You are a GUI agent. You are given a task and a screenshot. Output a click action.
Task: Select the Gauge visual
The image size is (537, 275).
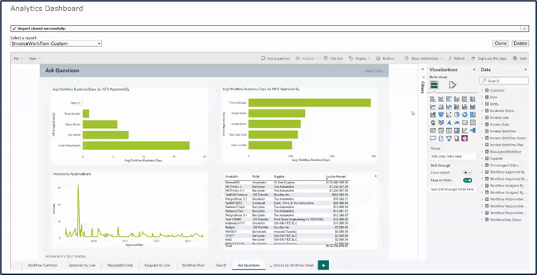click(x=457, y=122)
